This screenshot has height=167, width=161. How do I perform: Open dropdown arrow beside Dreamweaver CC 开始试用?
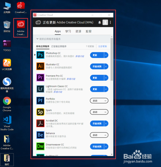(106, 147)
